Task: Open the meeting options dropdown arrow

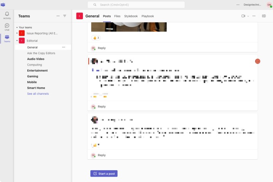Action: (x=248, y=16)
